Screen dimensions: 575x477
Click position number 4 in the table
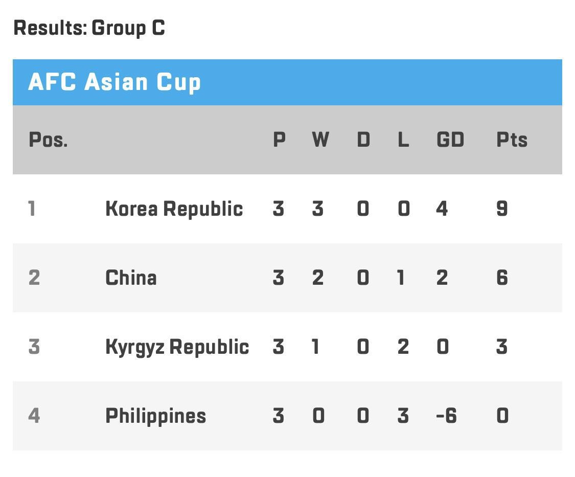[34, 416]
